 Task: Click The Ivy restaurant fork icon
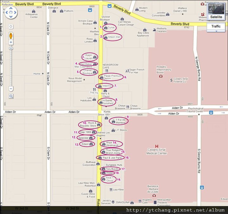[x=94, y=89]
